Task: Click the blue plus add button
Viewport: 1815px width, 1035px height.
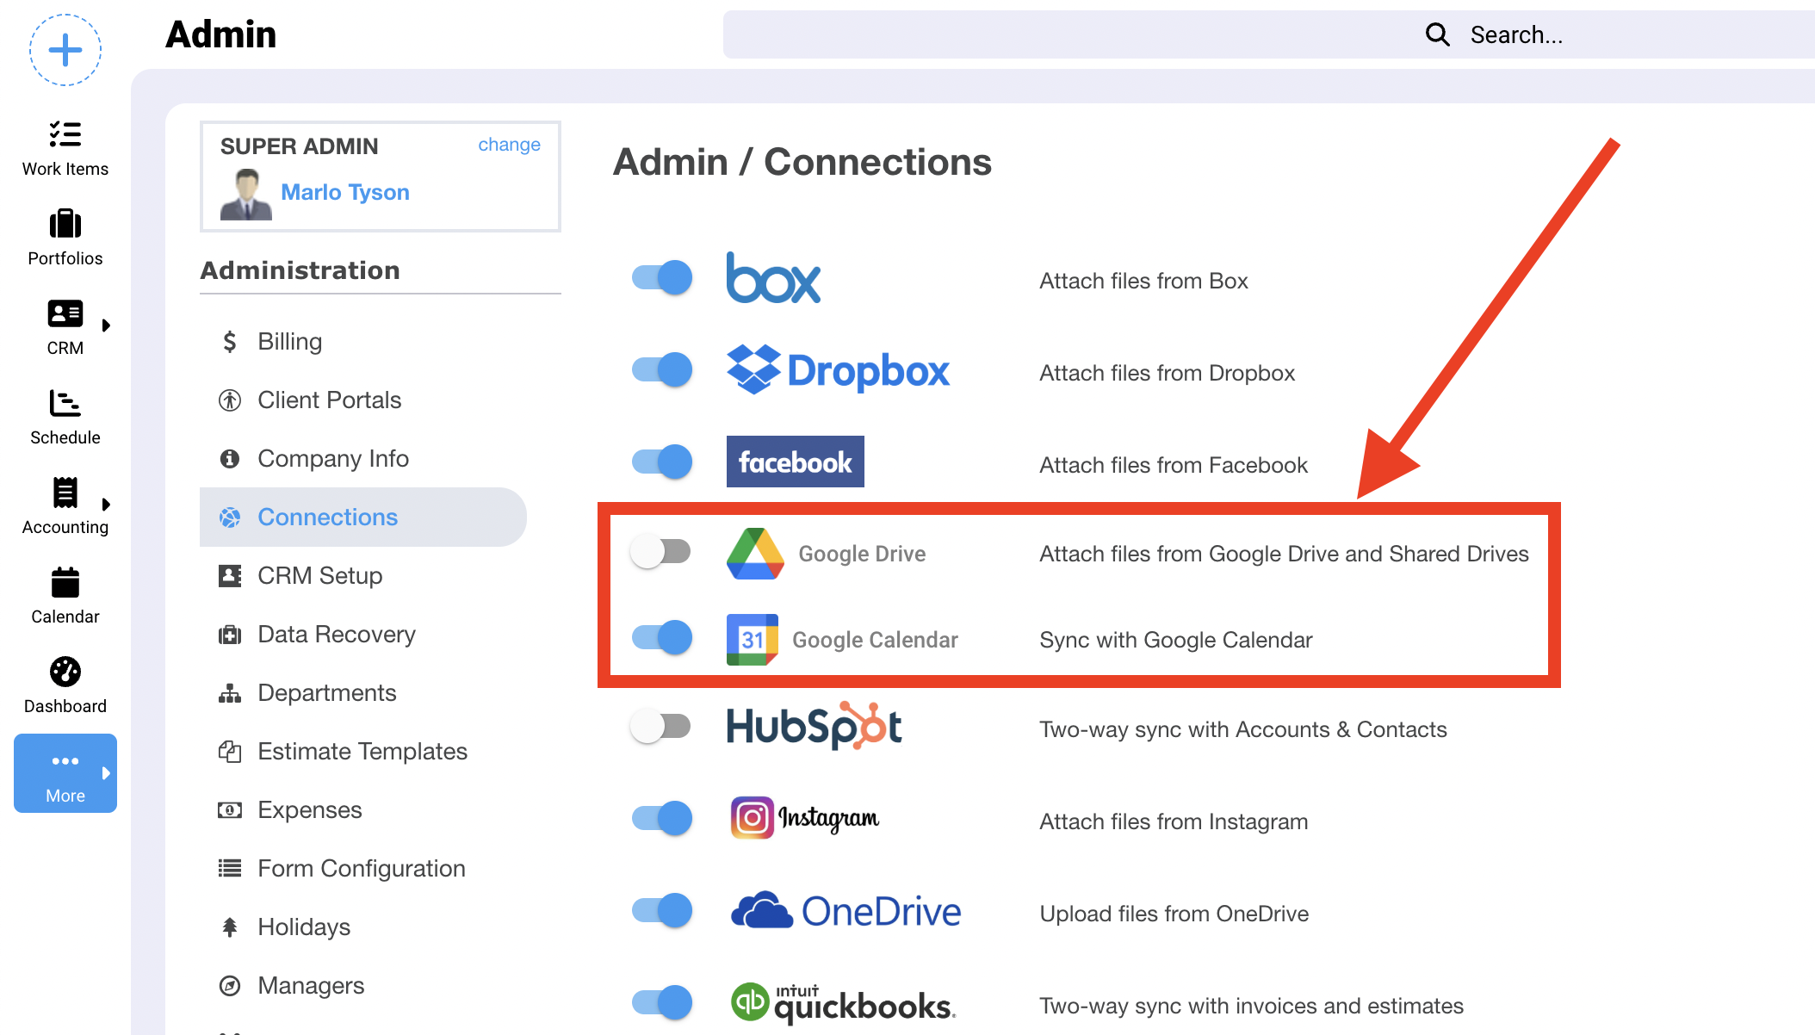Action: [x=65, y=50]
